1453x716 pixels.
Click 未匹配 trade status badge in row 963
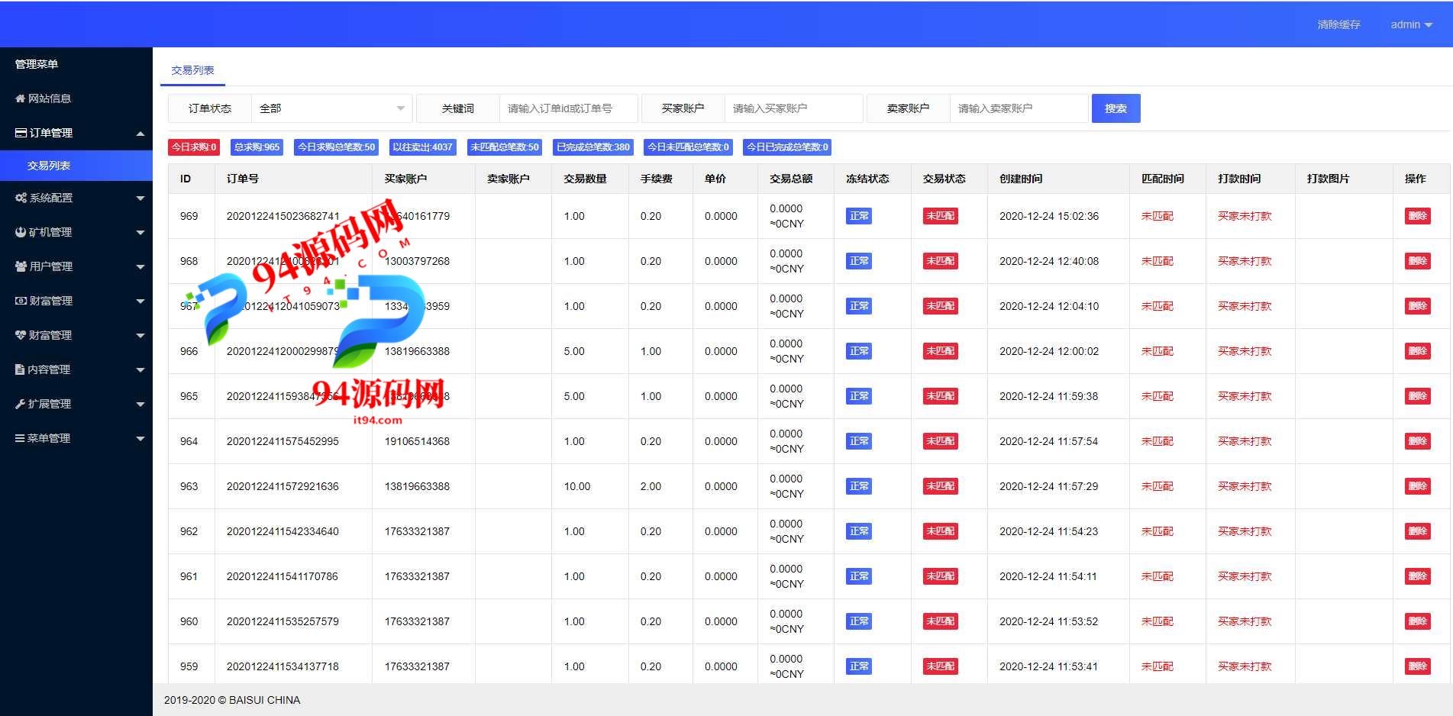pos(940,486)
